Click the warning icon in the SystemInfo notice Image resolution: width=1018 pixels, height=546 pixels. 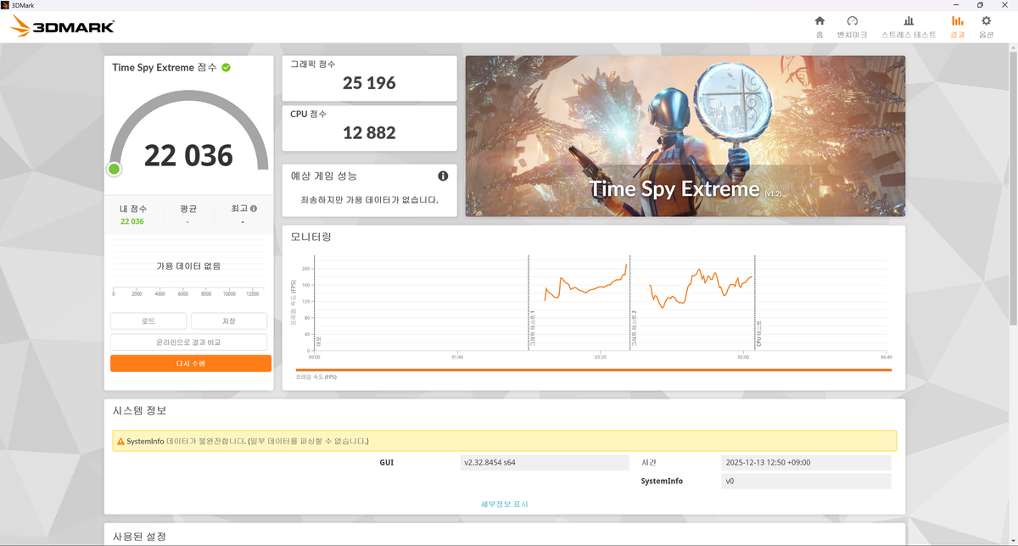coord(120,441)
